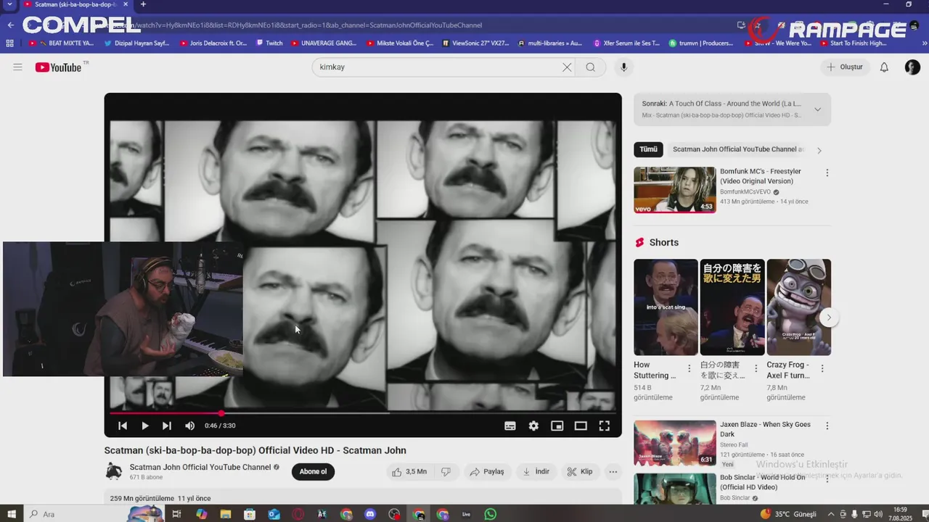Open the more actions ellipsis below video

pos(613,472)
